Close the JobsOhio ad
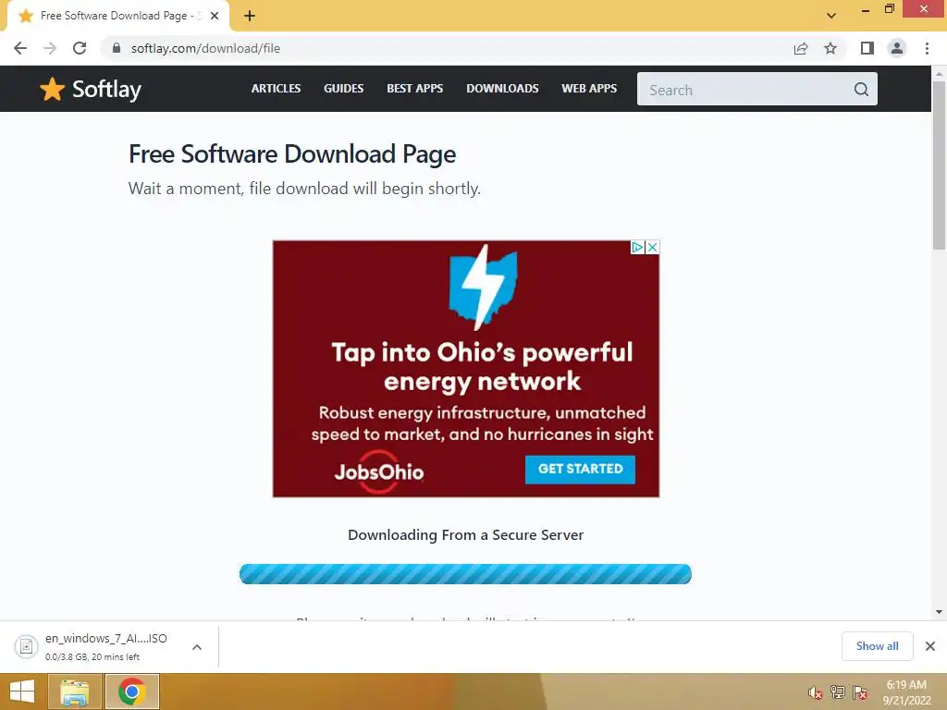The width and height of the screenshot is (947, 710). click(x=652, y=248)
